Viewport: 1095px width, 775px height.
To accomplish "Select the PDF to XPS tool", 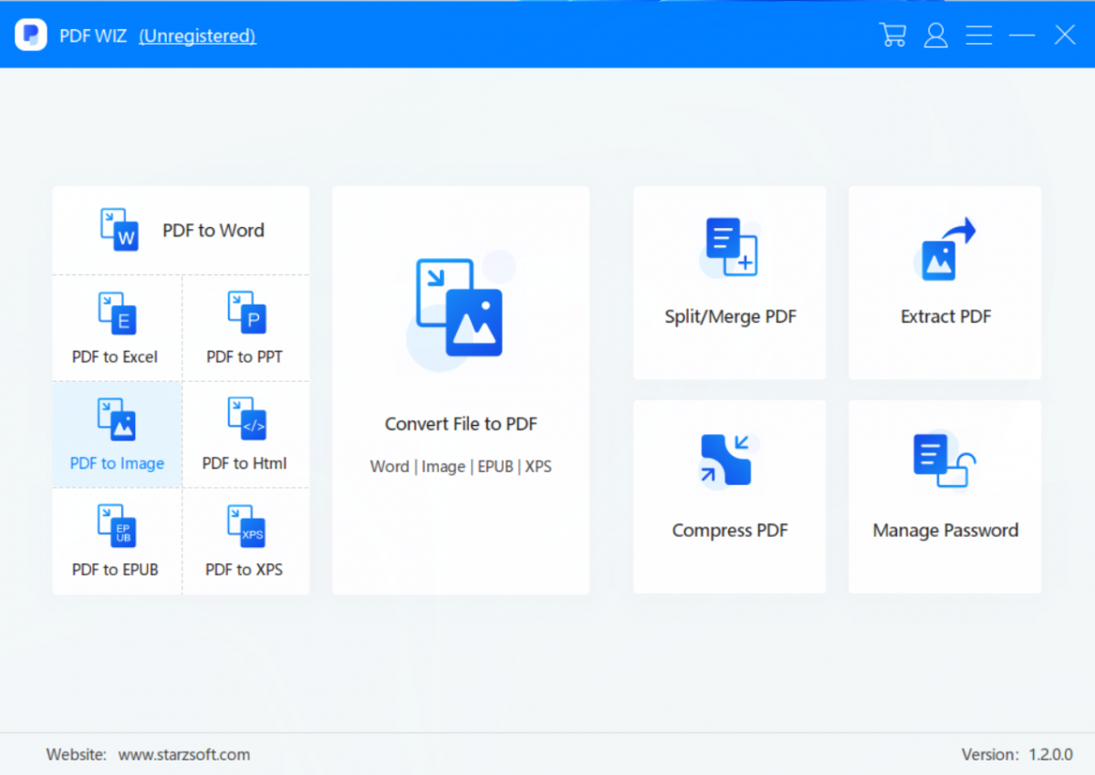I will tap(245, 542).
